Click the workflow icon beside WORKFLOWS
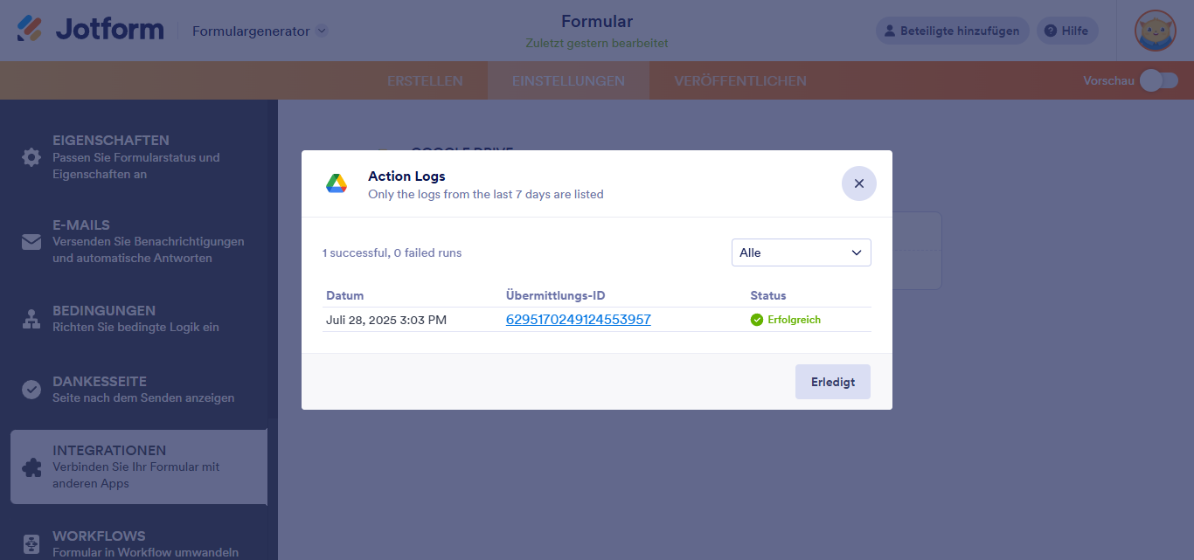Viewport: 1194px width, 560px height. (x=31, y=543)
